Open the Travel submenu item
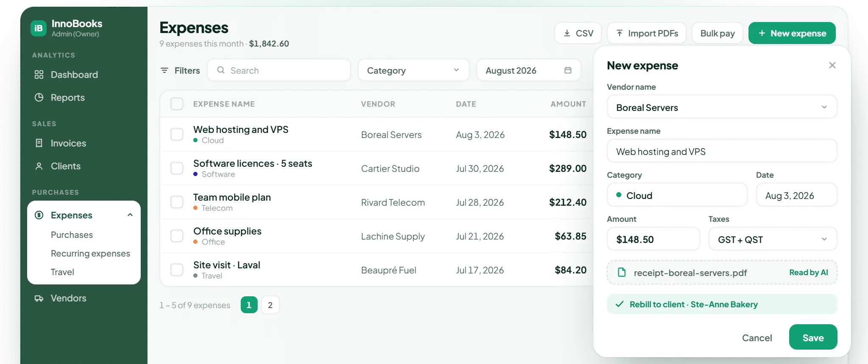The width and height of the screenshot is (868, 364). (62, 272)
